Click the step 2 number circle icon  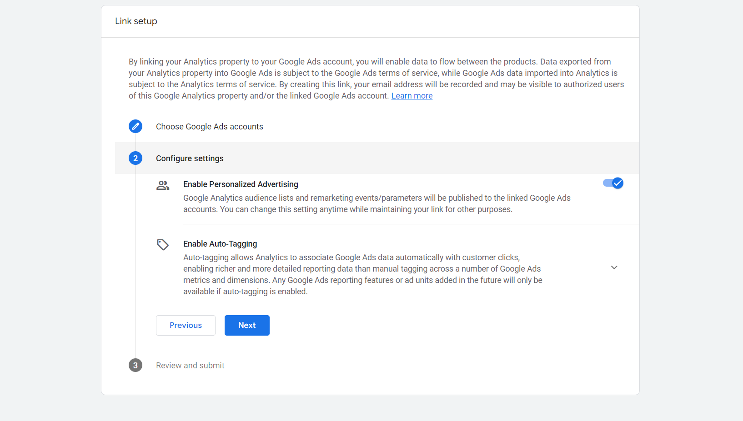click(x=136, y=158)
